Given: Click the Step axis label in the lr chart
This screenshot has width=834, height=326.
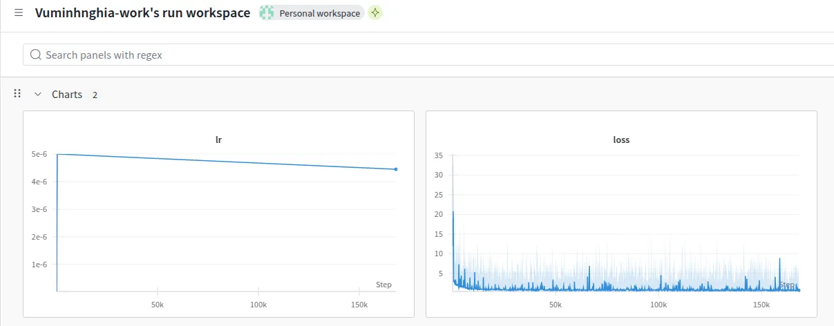Looking at the screenshot, I should (383, 285).
